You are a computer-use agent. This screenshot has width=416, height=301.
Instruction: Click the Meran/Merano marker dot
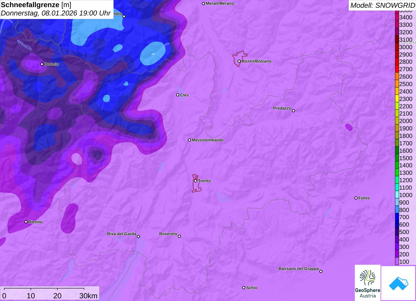click(x=204, y=4)
